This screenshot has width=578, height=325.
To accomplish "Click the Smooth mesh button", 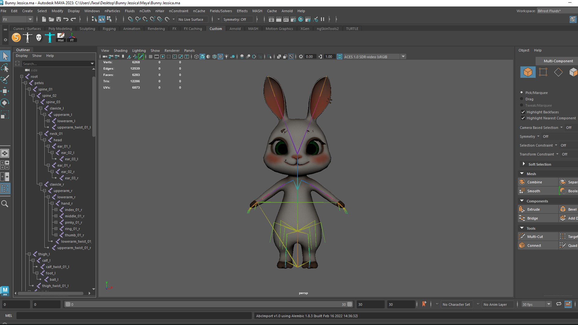I will tap(538, 191).
